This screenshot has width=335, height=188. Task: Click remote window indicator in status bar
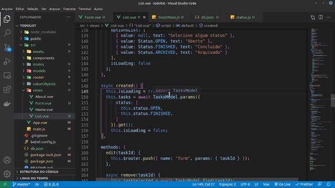point(5,184)
